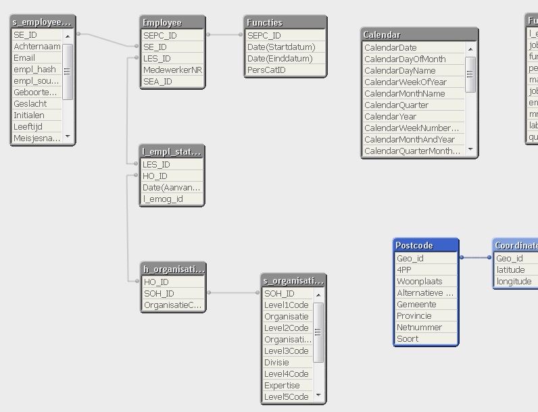Click MedewerkerNR field
The width and height of the screenshot is (538, 412).
pyautogui.click(x=172, y=70)
